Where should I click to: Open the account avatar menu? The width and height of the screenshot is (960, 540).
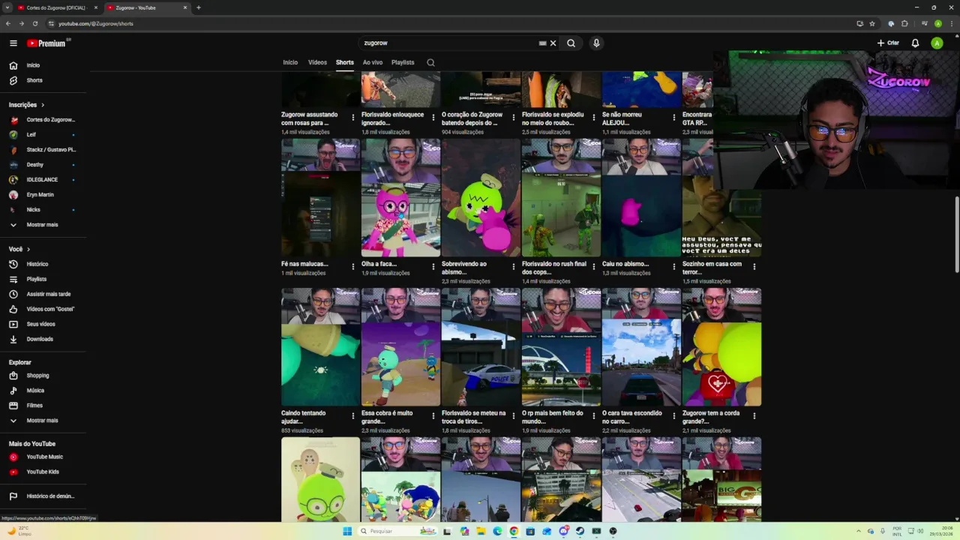pos(937,43)
